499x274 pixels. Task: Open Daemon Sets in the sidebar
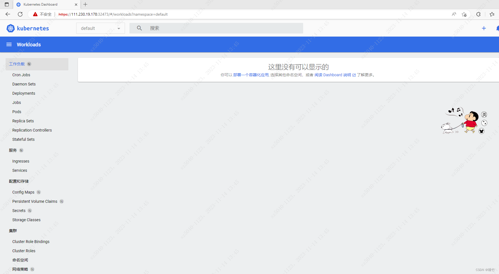(24, 84)
